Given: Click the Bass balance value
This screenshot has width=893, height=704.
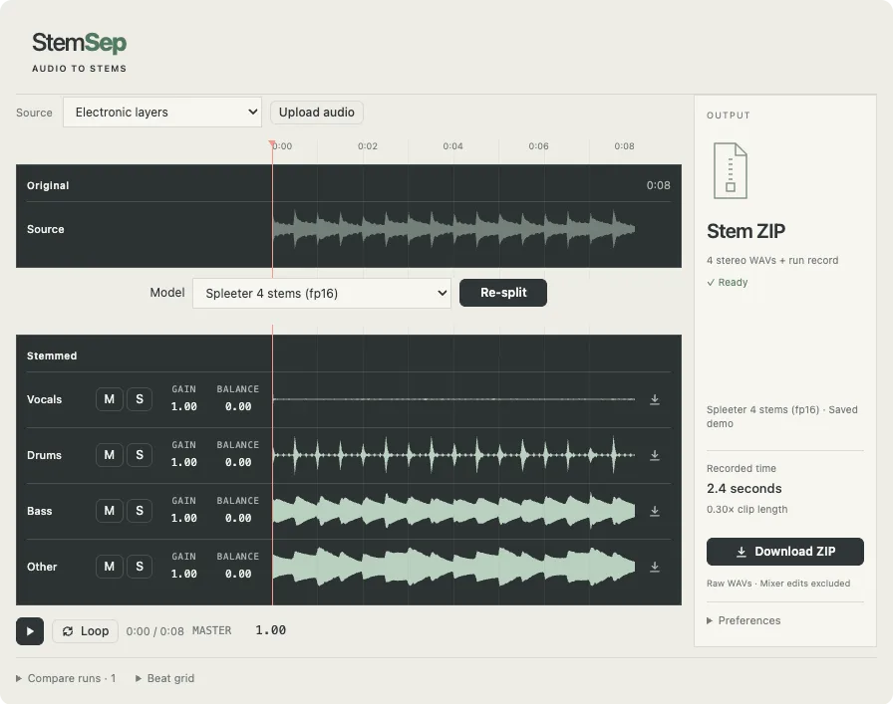Looking at the screenshot, I should click(238, 518).
